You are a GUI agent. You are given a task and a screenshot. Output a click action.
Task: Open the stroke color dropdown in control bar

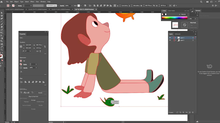(x=16, y=6)
